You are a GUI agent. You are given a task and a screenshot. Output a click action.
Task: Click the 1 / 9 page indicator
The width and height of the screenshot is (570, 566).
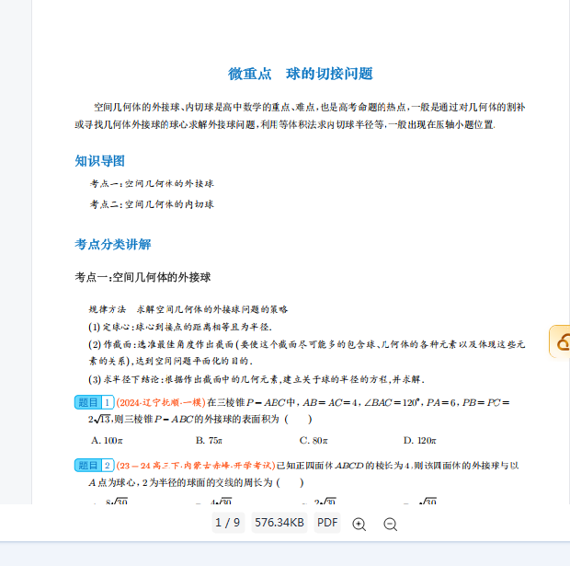(227, 523)
